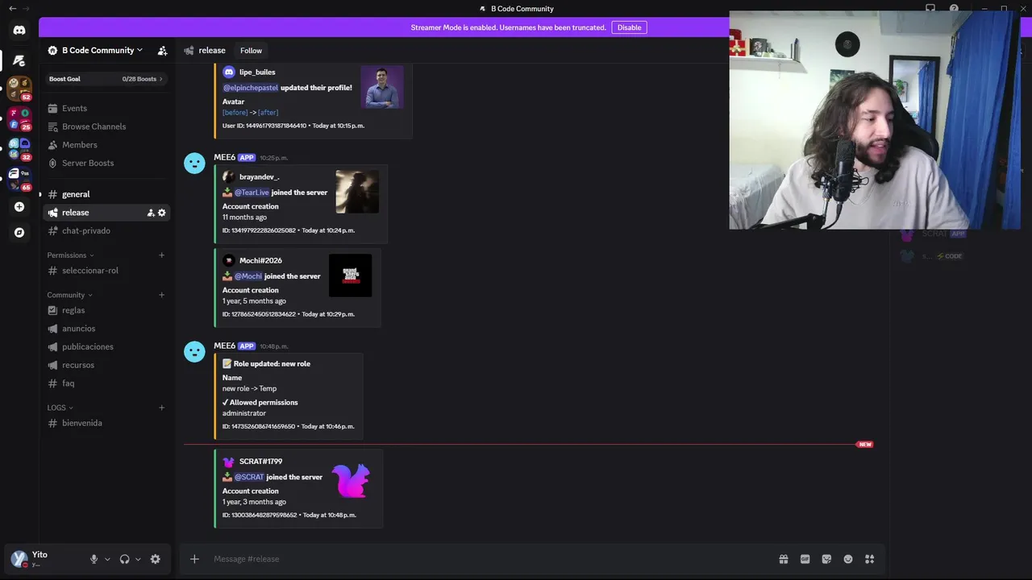Open the Mochi profile image thumbnail
Screen dimensions: 1032x580
(351, 275)
